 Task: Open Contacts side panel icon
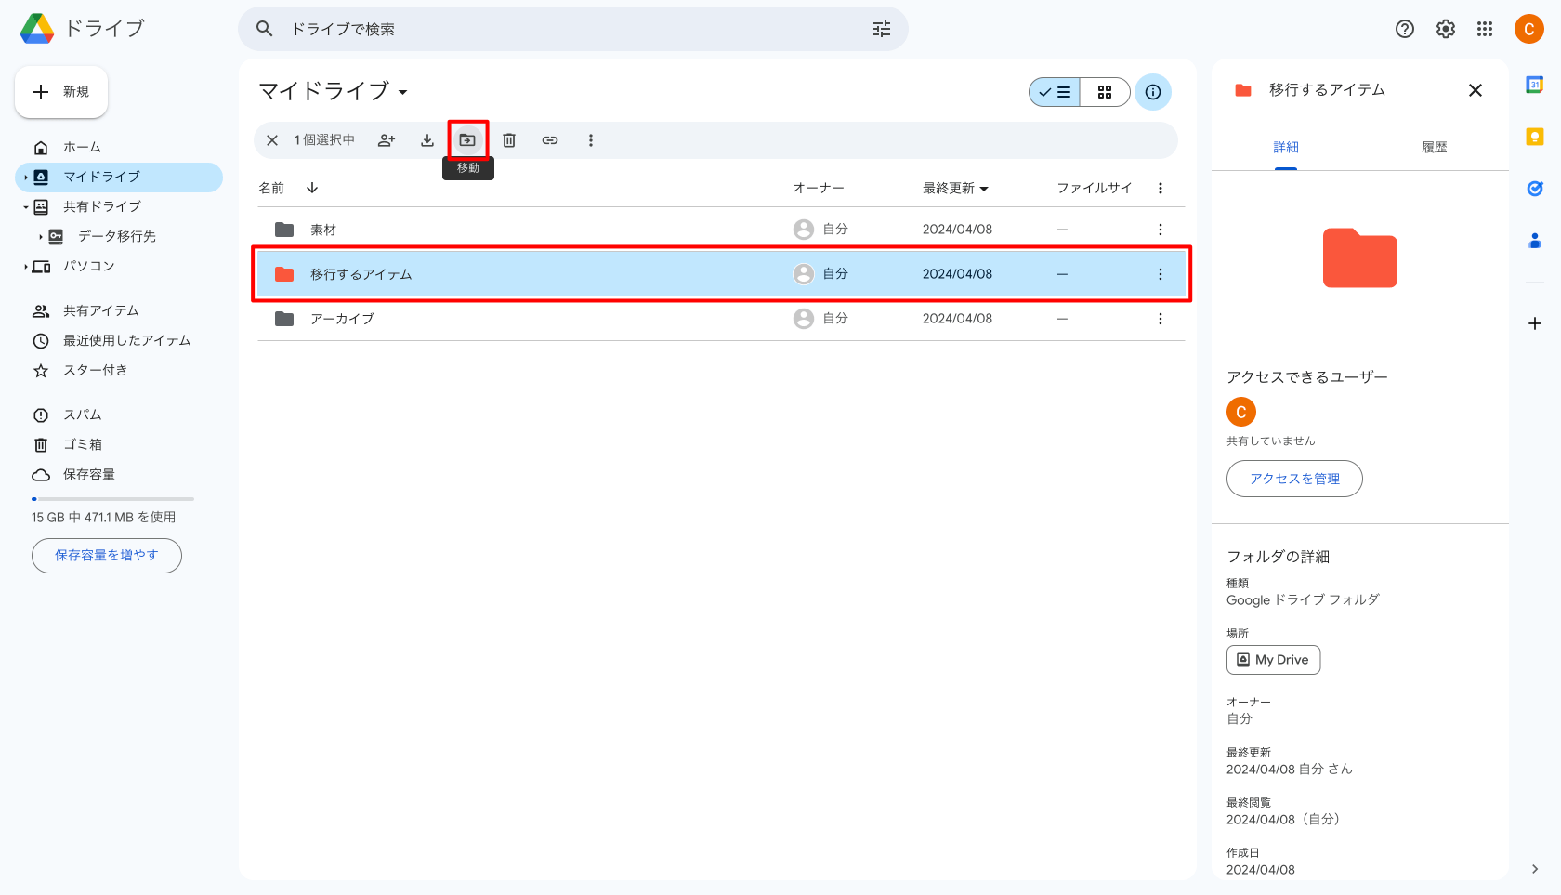(1535, 241)
